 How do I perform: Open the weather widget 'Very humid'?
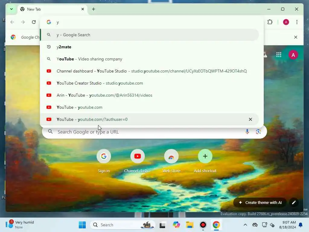click(20, 225)
